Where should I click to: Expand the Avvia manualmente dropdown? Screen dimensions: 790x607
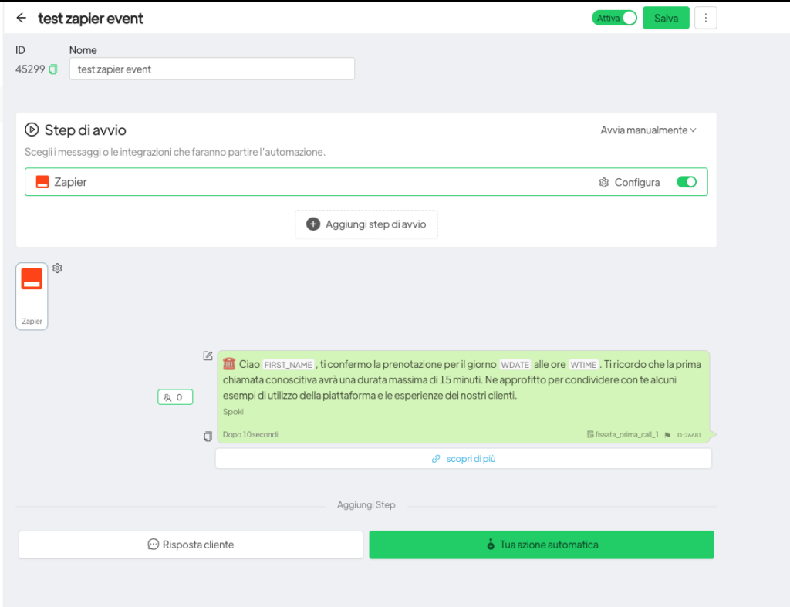coord(648,130)
